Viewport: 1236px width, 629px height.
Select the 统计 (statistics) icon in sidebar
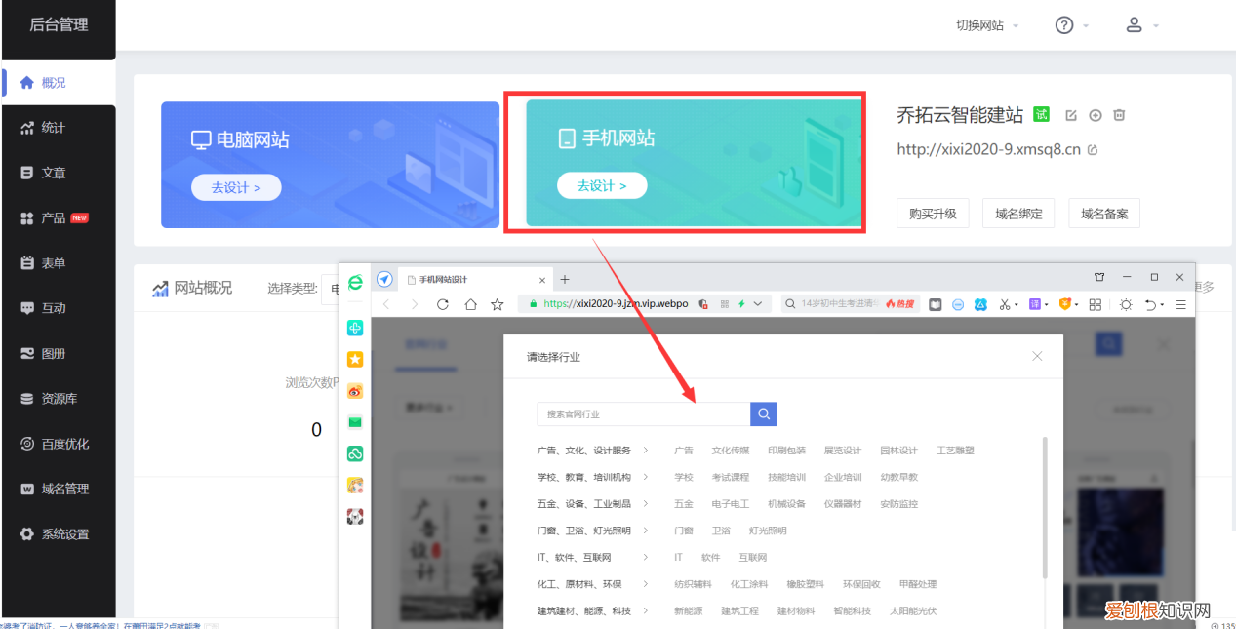pyautogui.click(x=47, y=127)
